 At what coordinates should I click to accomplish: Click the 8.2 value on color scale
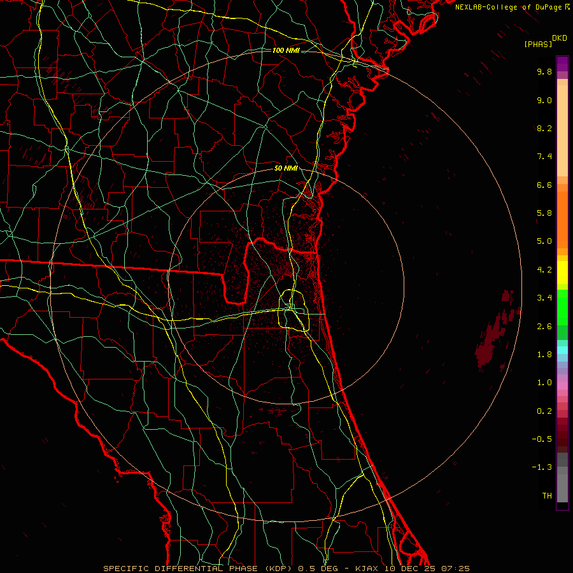pyautogui.click(x=544, y=128)
